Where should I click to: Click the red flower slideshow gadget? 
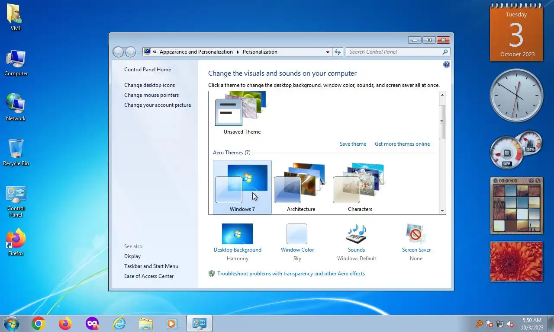(516, 262)
